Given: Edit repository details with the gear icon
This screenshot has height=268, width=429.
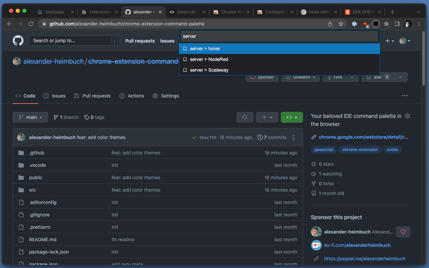Looking at the screenshot, I should 408,116.
